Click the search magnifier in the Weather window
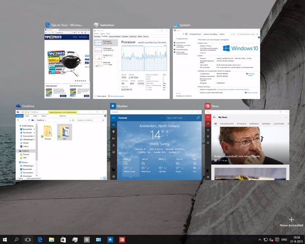Viewport: 305px width, 244px height. click(198, 118)
